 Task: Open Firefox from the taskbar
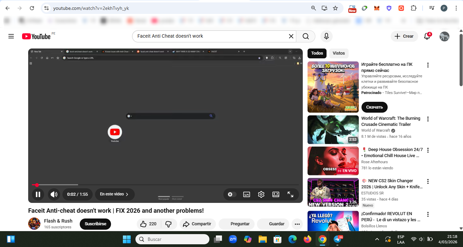pyautogui.click(x=308, y=239)
